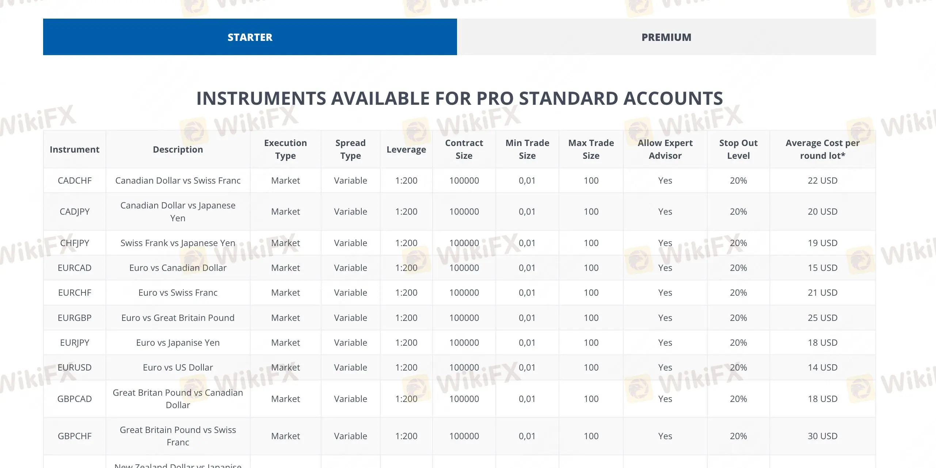
Task: Click Average Cost per round lot header
Action: tap(822, 149)
